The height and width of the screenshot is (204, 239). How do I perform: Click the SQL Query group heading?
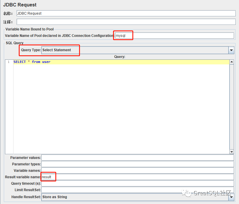15,43
